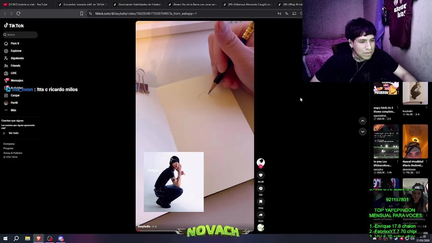432x243 pixels.
Task: Open the Brave browser taskbar icon
Action: [38, 239]
